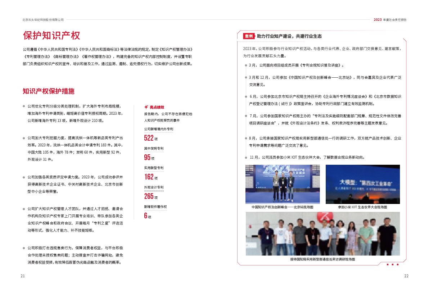Click the company name in top-left header

43,20
